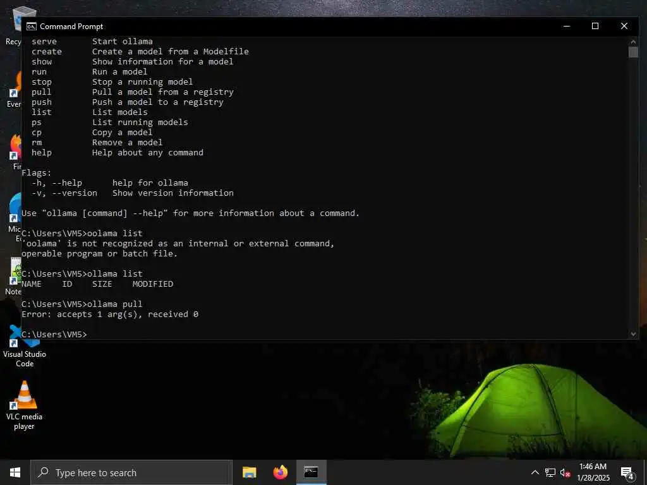Click 'ollama pull' command line

pos(115,304)
